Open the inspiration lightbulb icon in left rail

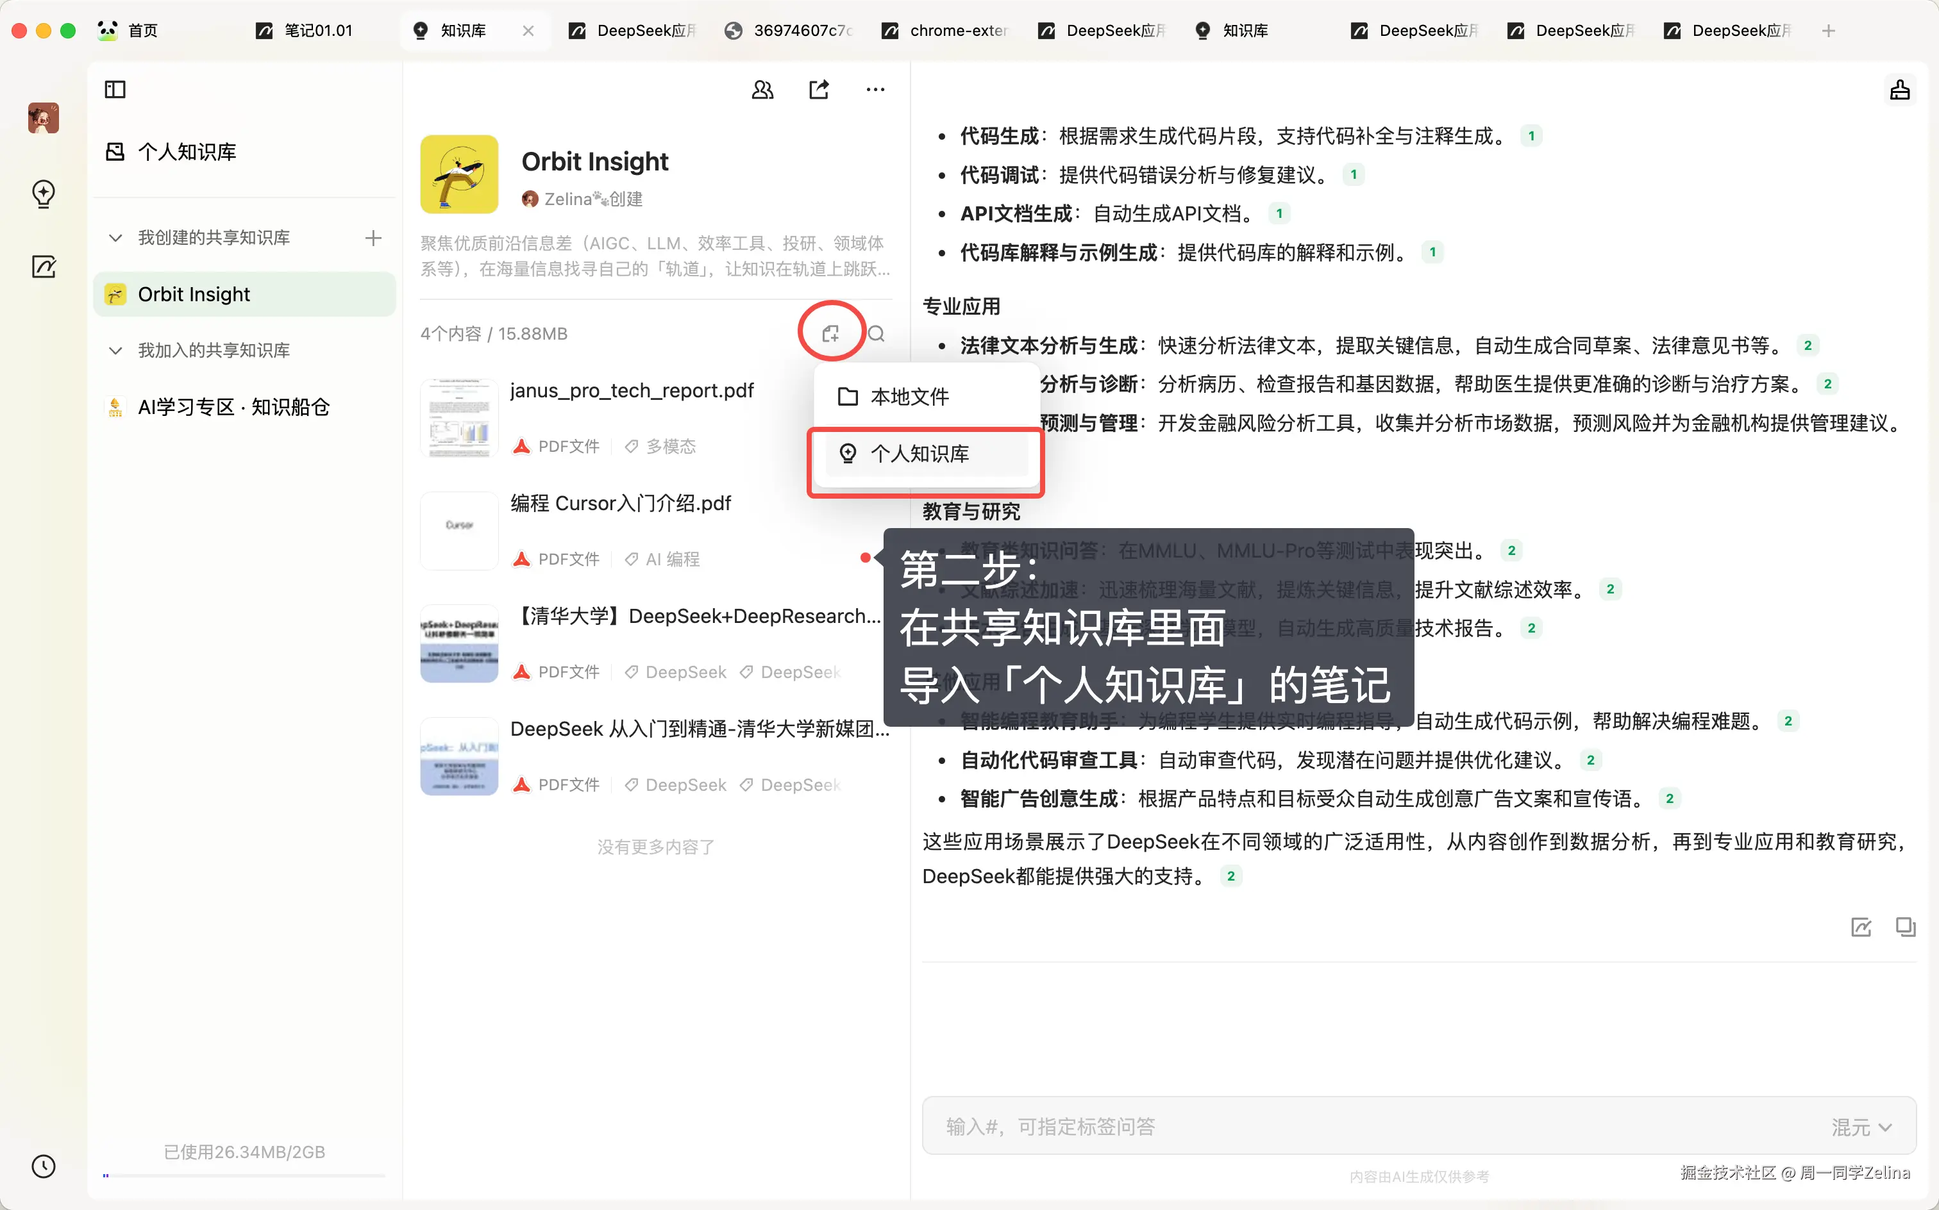click(43, 194)
